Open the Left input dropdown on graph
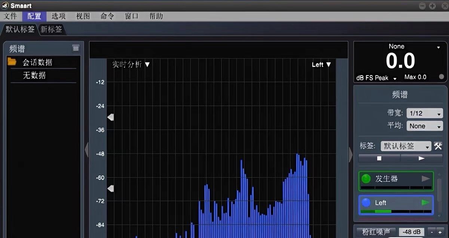Screen dimensions: 449x238 (x=321, y=65)
